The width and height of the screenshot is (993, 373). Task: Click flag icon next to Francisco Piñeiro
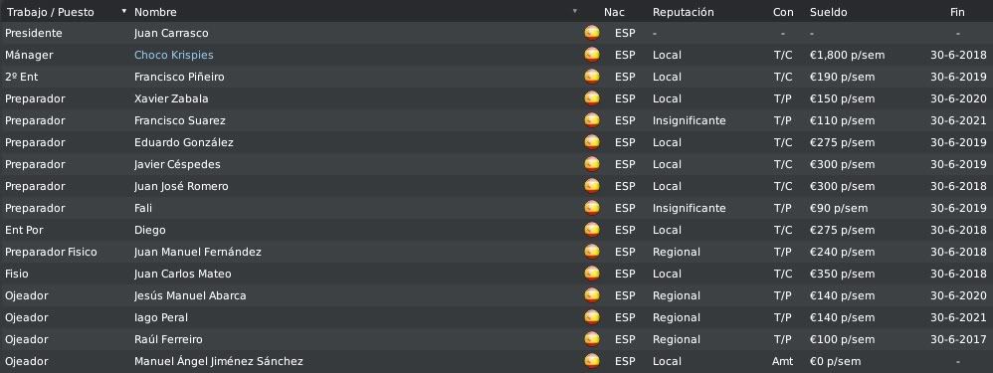[x=591, y=77]
